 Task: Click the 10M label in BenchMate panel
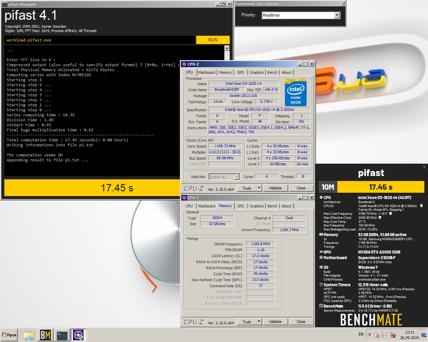pos(328,187)
